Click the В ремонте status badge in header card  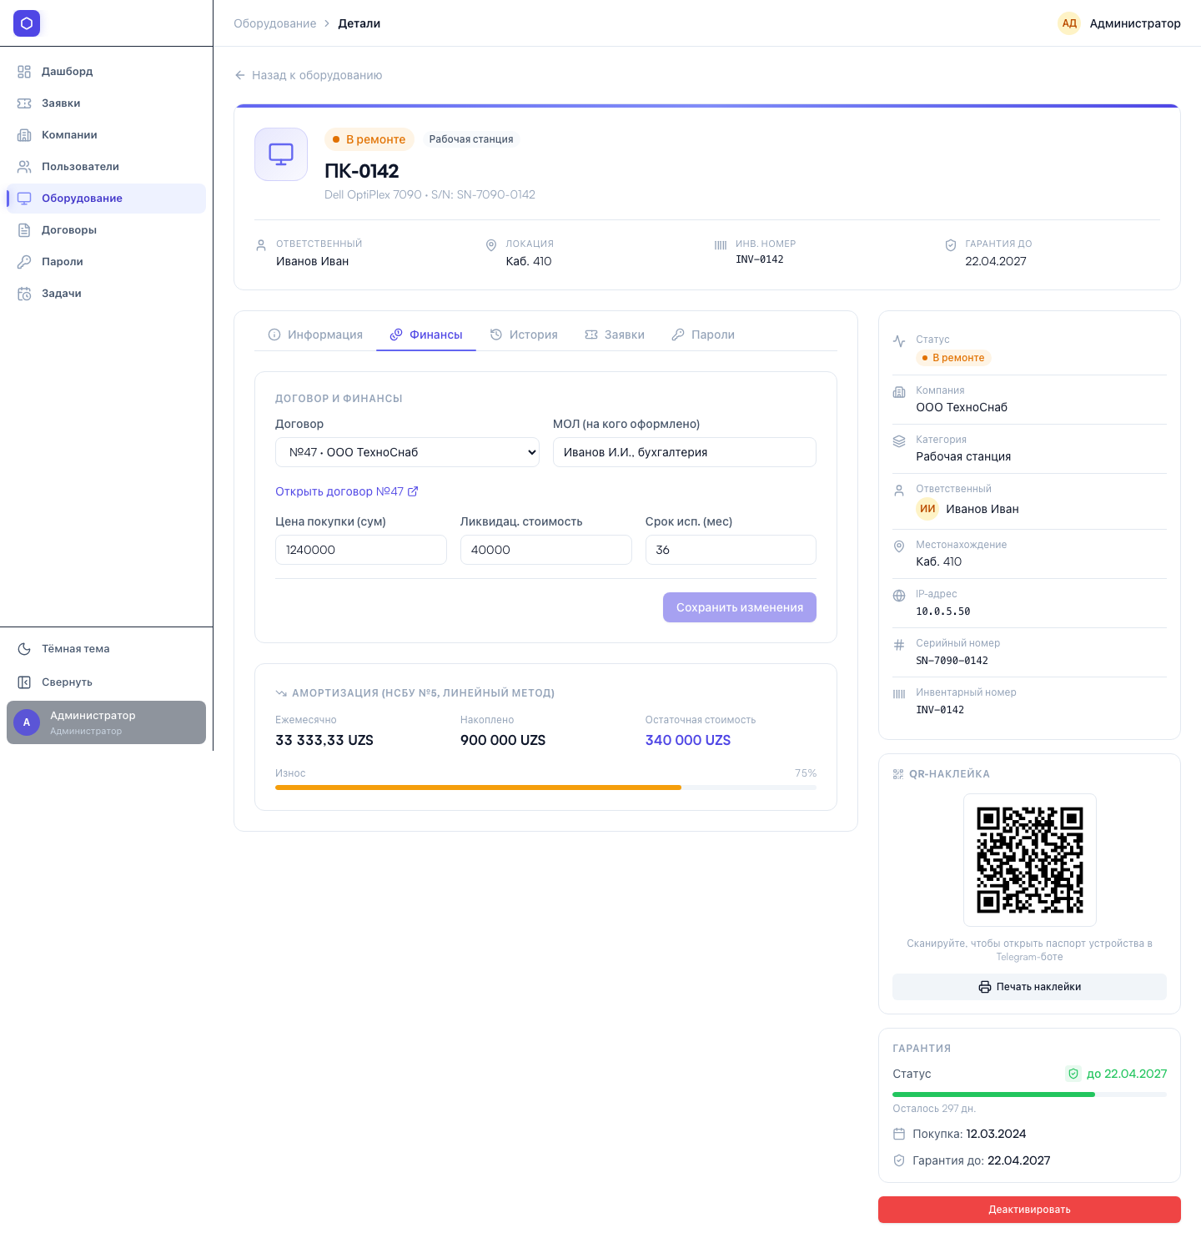[369, 139]
